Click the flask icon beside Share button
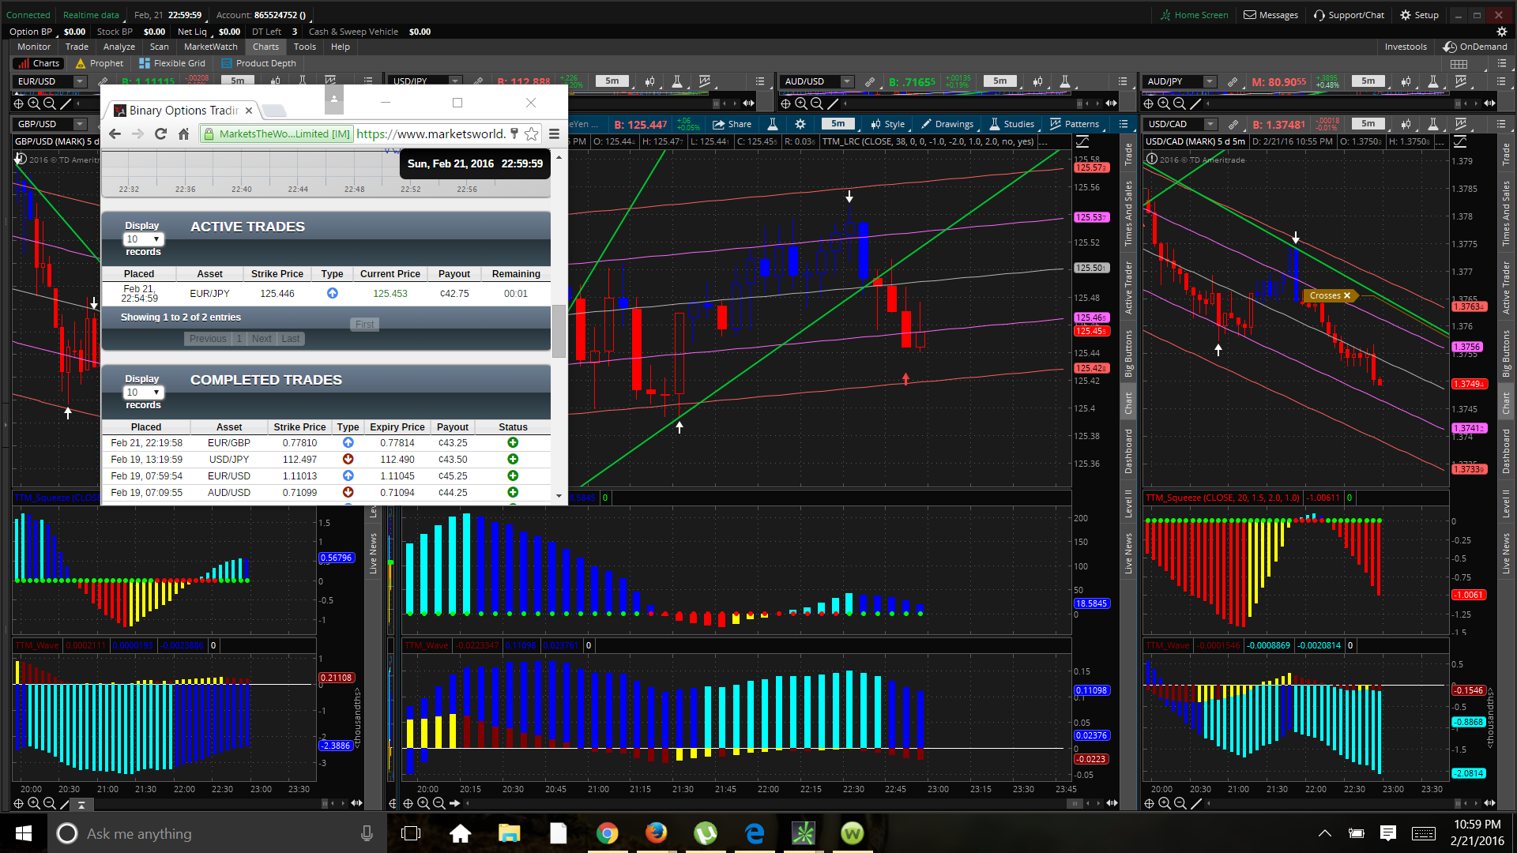1517x853 pixels. (x=773, y=124)
